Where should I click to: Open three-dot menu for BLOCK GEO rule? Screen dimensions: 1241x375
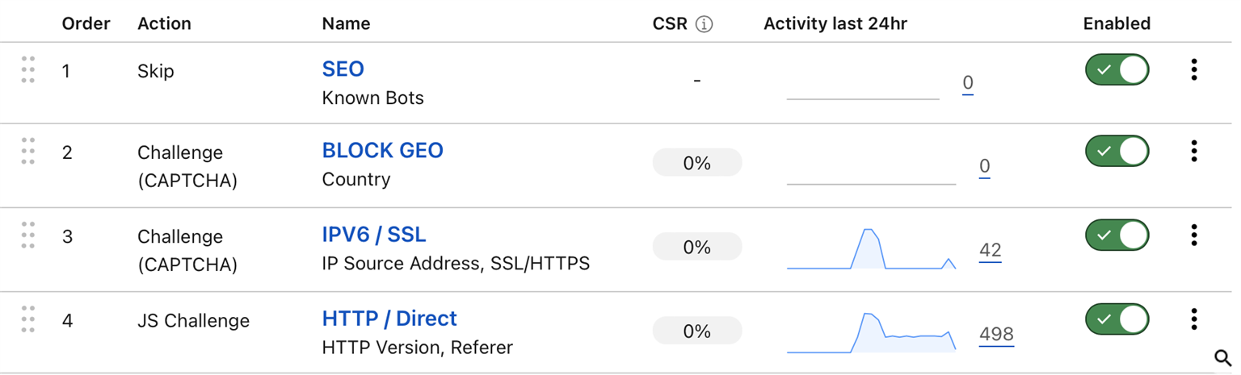coord(1194,151)
